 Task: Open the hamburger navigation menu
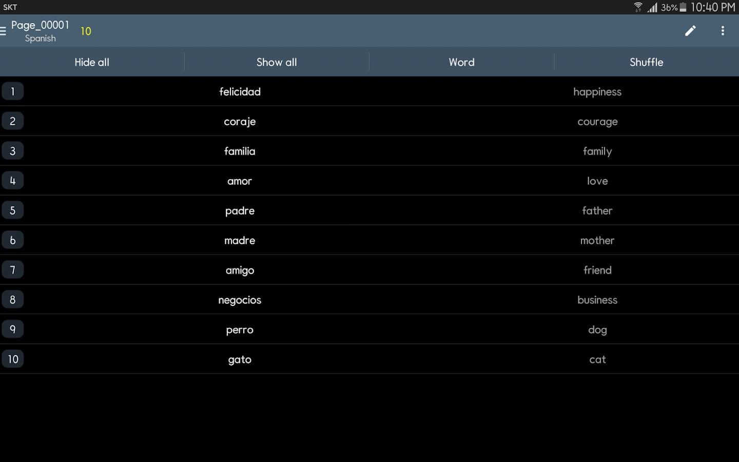coord(4,31)
